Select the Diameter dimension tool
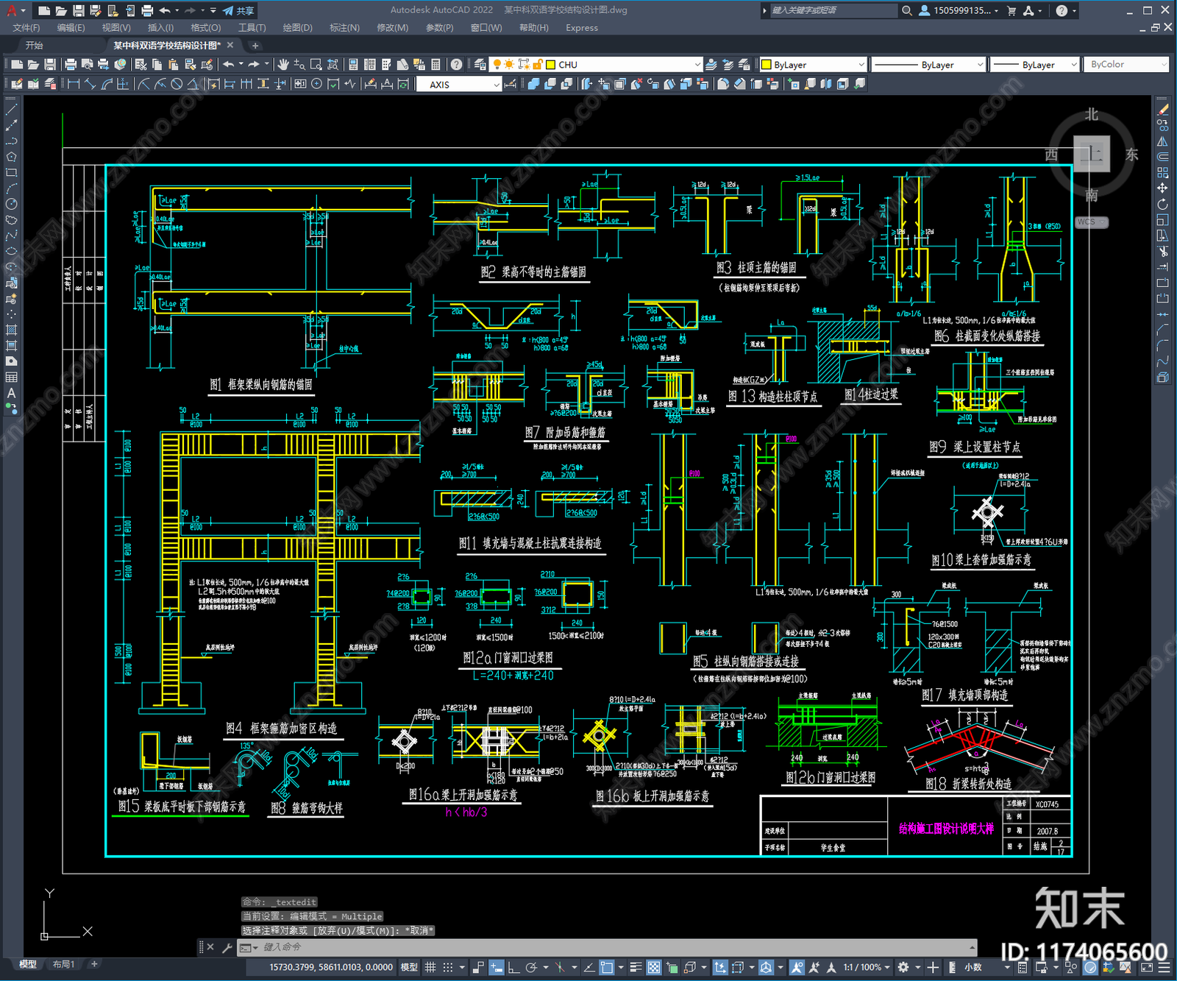The width and height of the screenshot is (1177, 981). (x=177, y=85)
